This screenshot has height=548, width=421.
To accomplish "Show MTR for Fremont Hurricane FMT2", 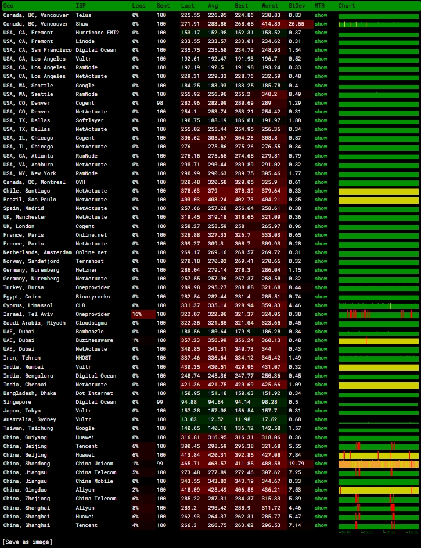I will click(321, 33).
